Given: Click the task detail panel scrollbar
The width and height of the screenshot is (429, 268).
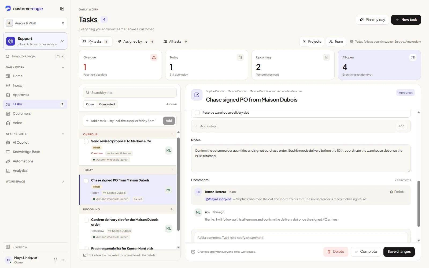Looking at the screenshot, I should tap(419, 204).
